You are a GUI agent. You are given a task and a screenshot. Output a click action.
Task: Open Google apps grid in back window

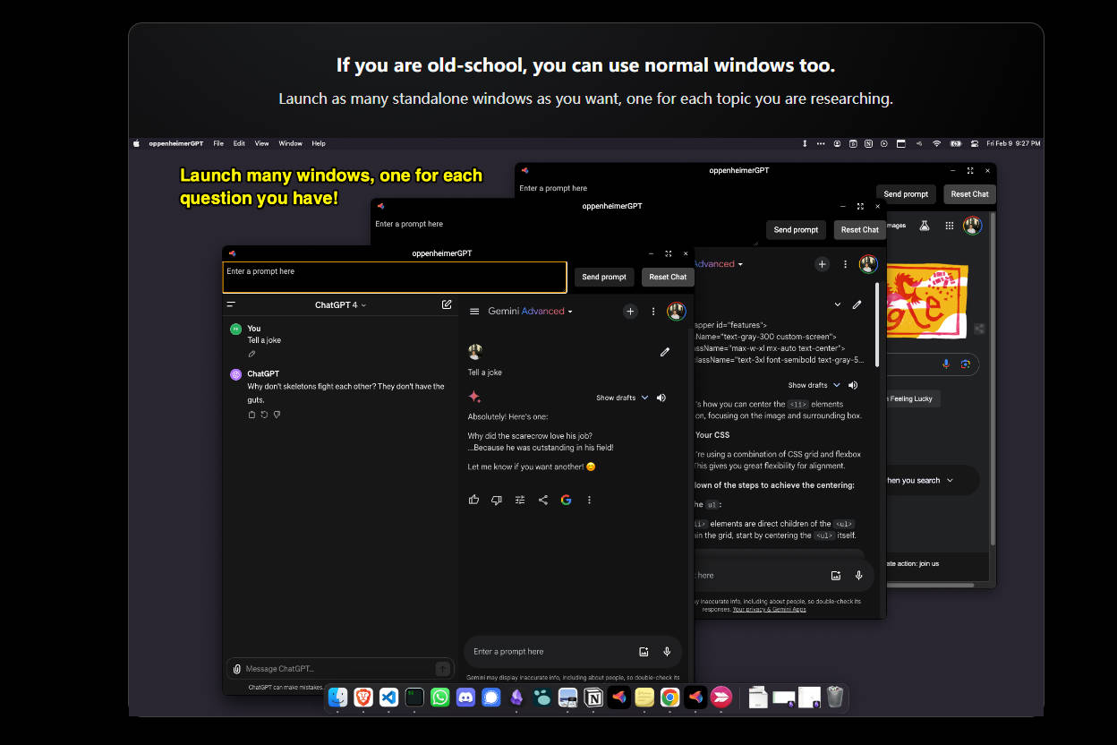[950, 226]
